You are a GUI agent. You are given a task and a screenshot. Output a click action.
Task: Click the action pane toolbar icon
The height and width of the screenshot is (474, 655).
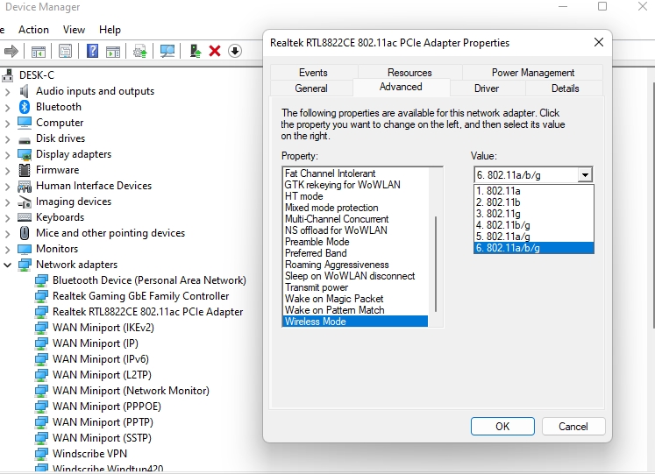point(113,52)
